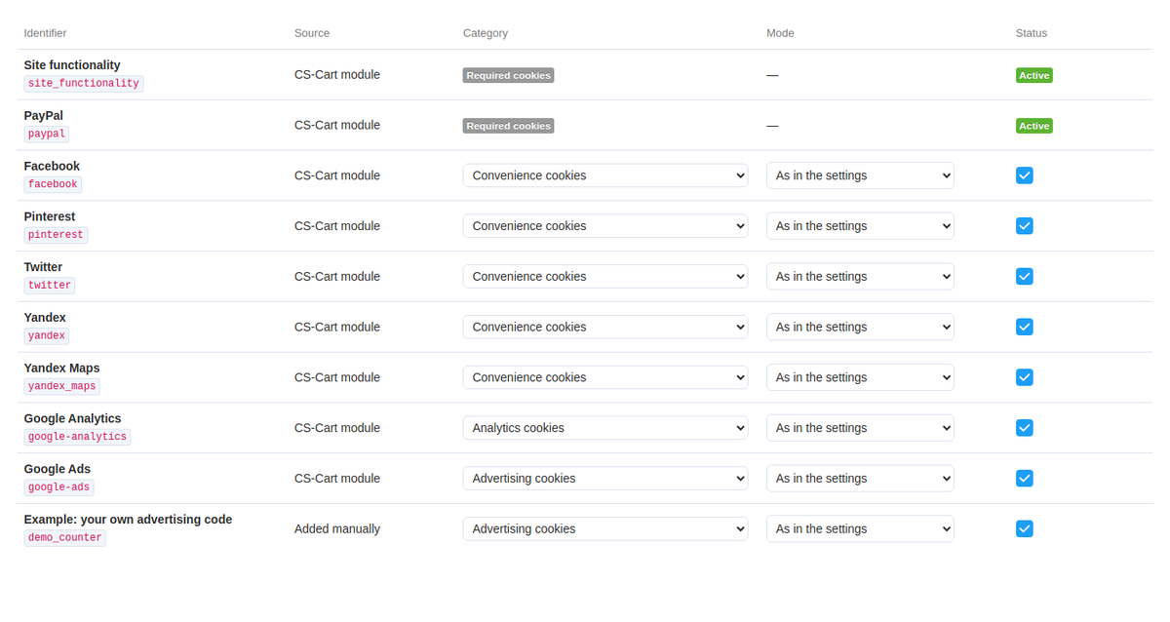Toggle the Pinterest status checkbox
The image size is (1170, 622).
click(1024, 226)
